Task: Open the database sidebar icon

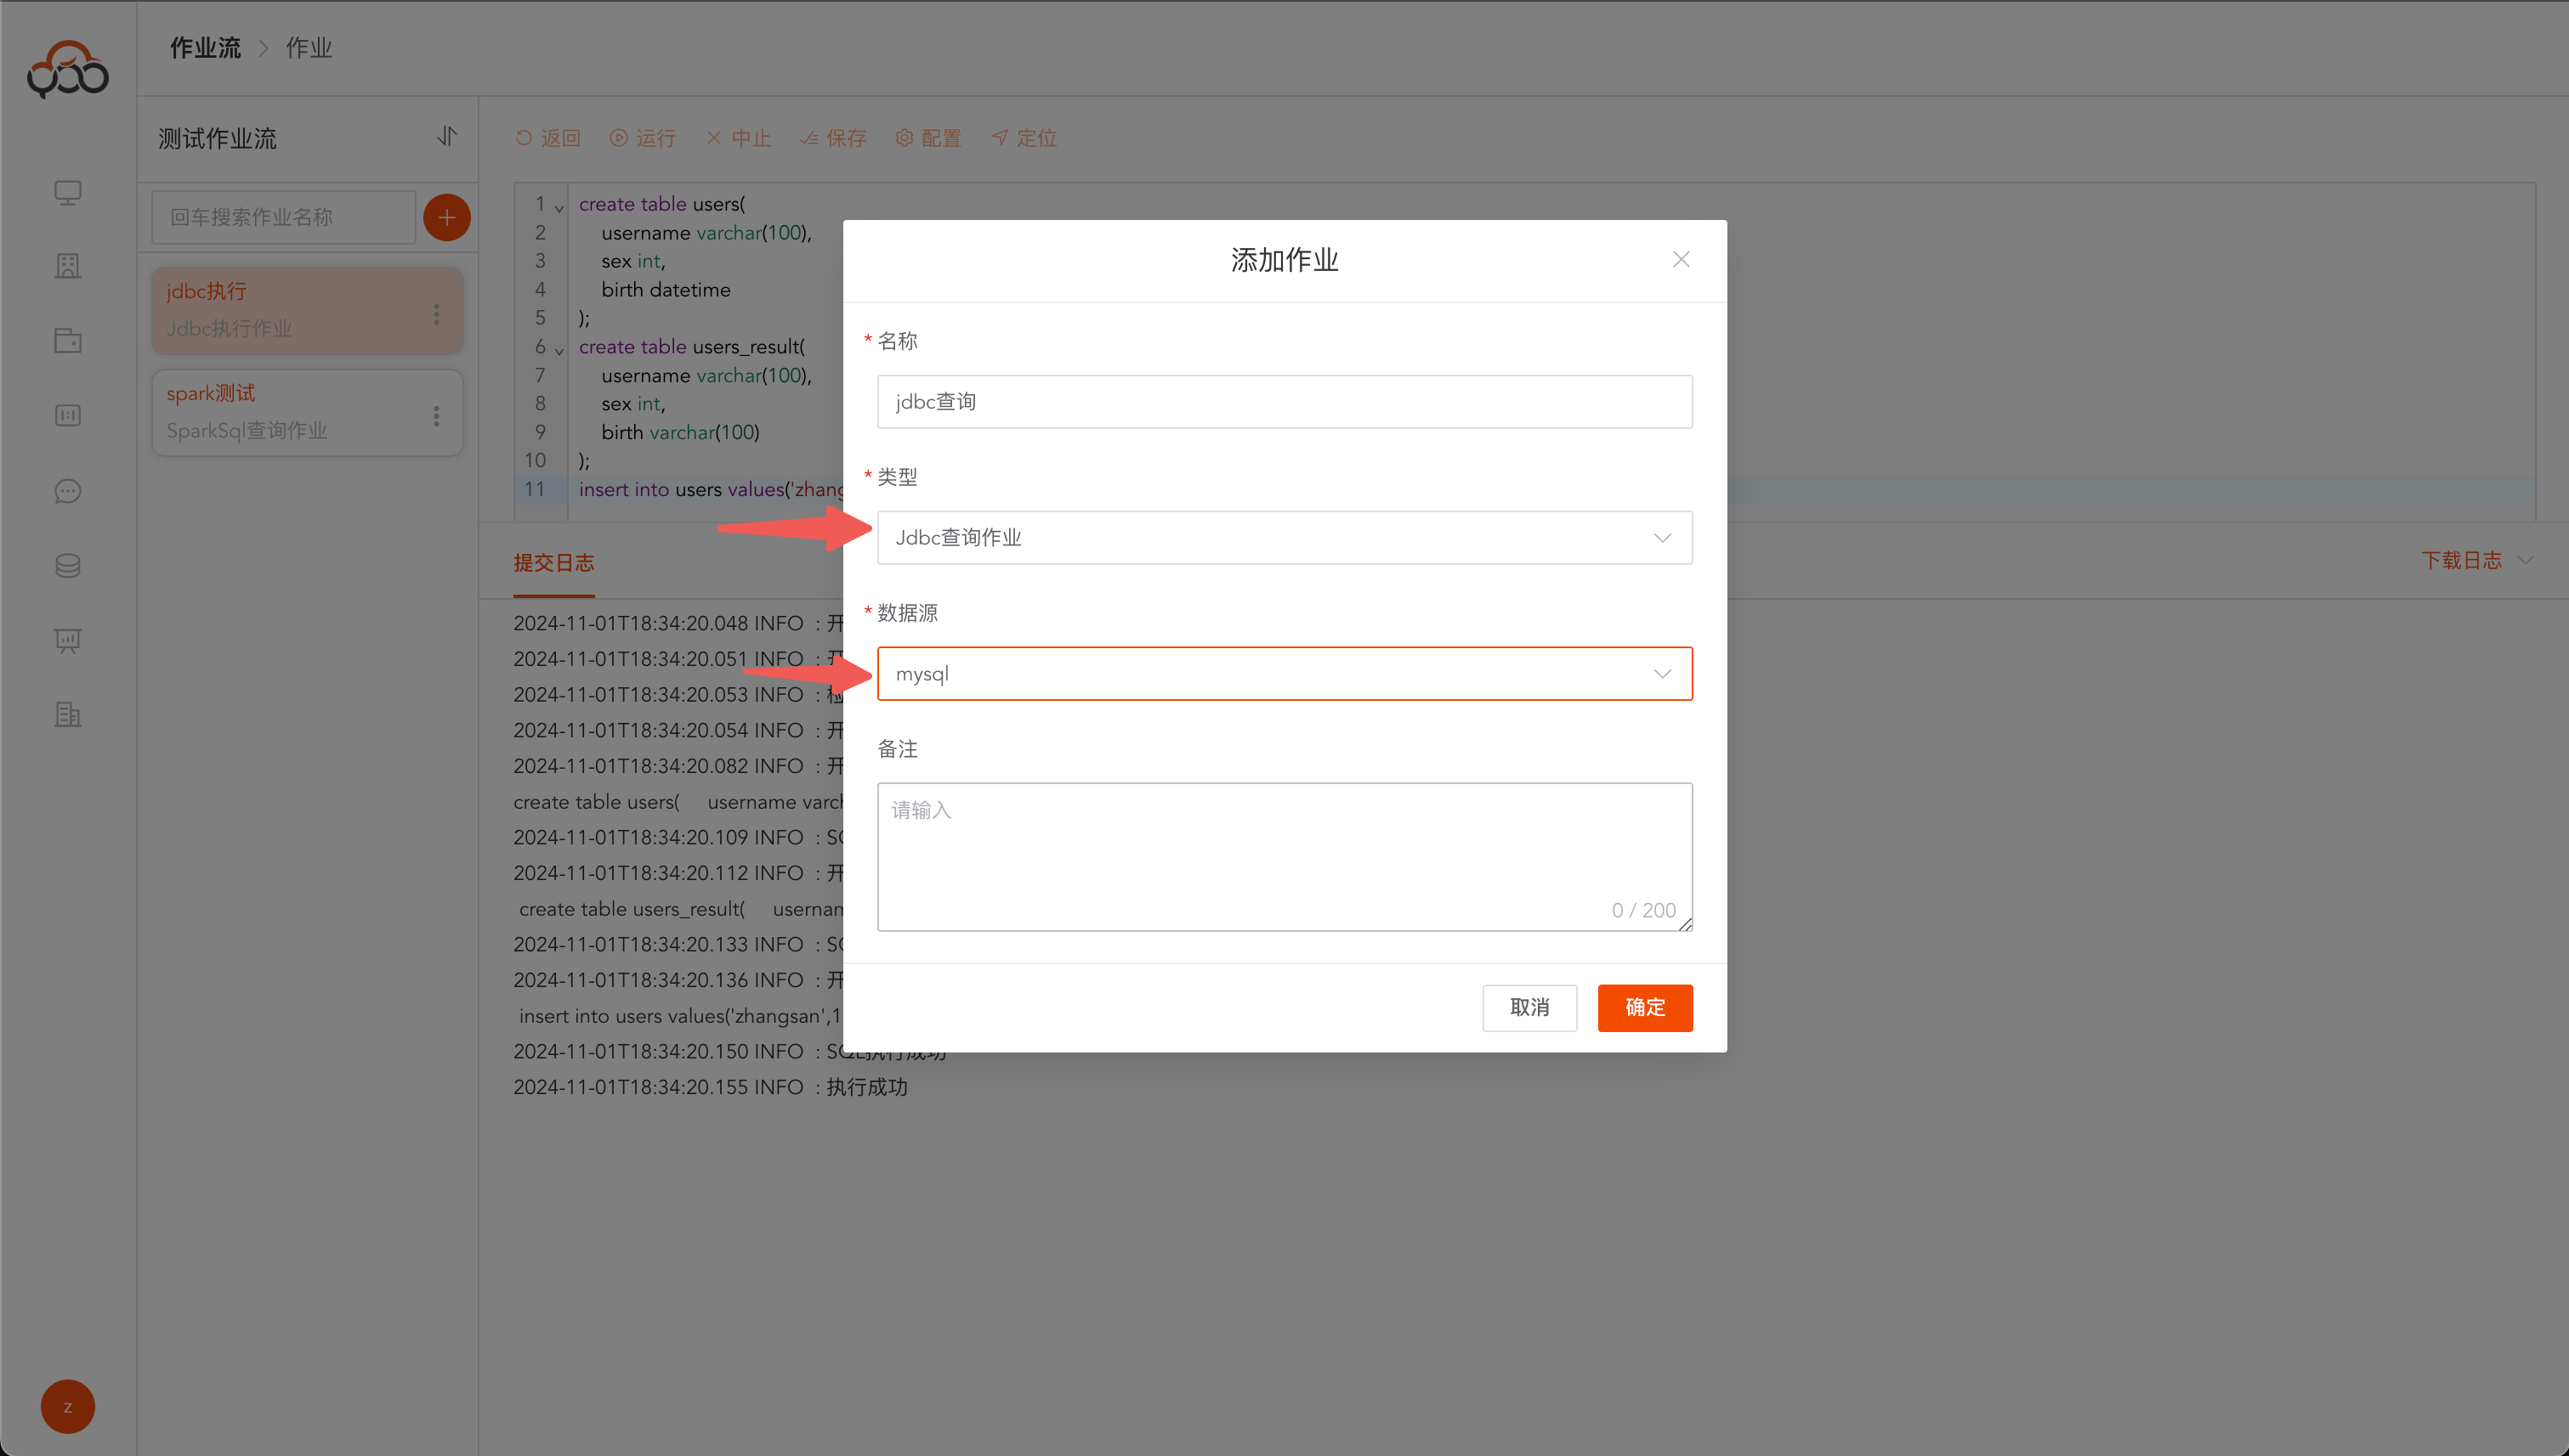Action: (68, 566)
